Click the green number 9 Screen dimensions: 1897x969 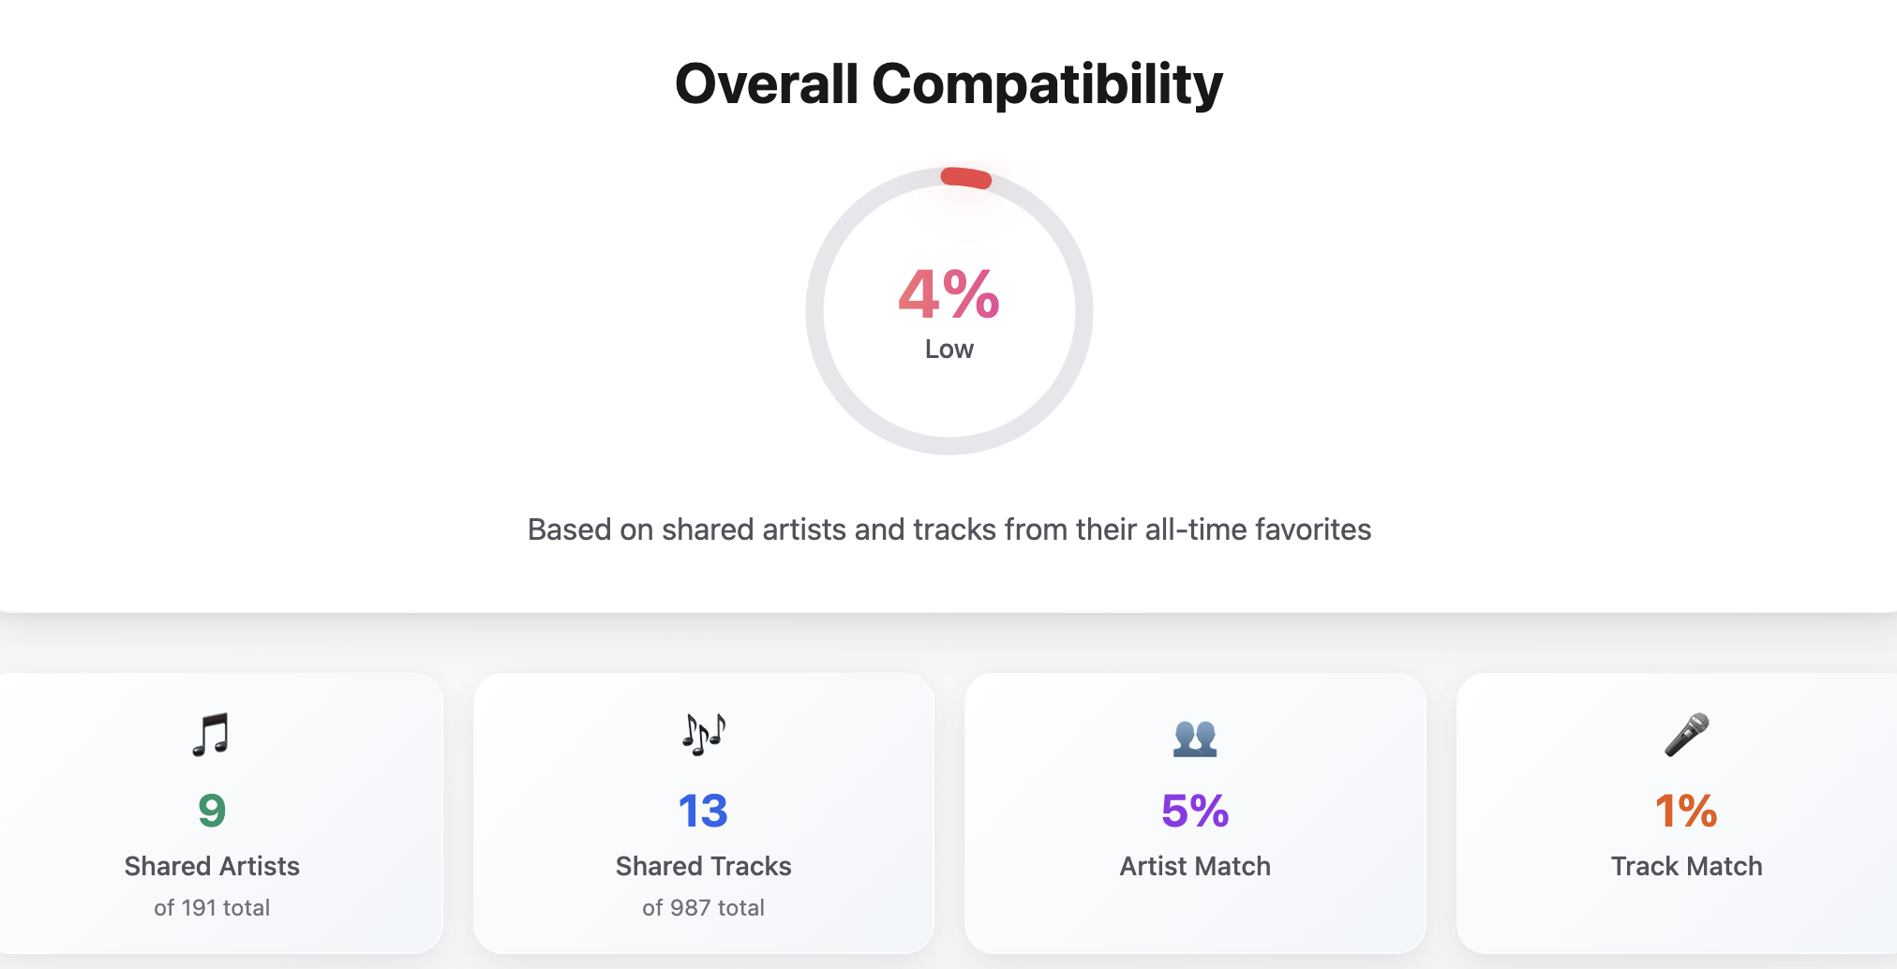[212, 811]
